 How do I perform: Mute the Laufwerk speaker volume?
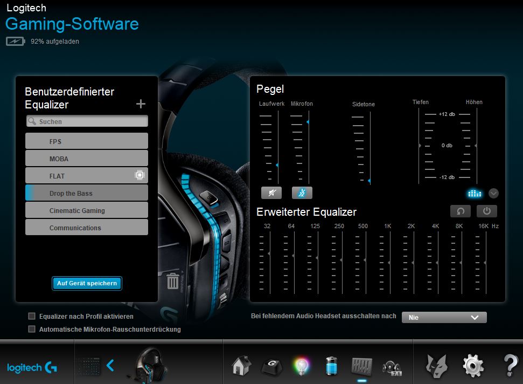(x=271, y=193)
